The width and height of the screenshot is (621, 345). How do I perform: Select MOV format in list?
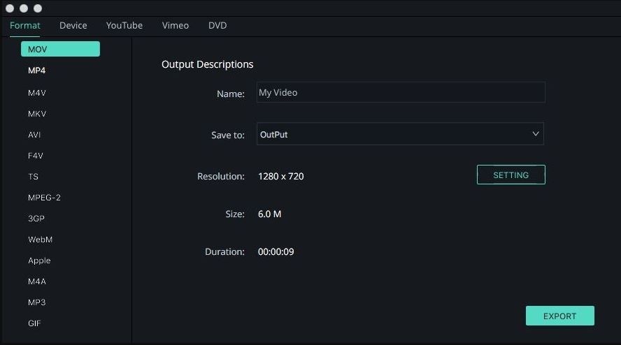coord(60,49)
